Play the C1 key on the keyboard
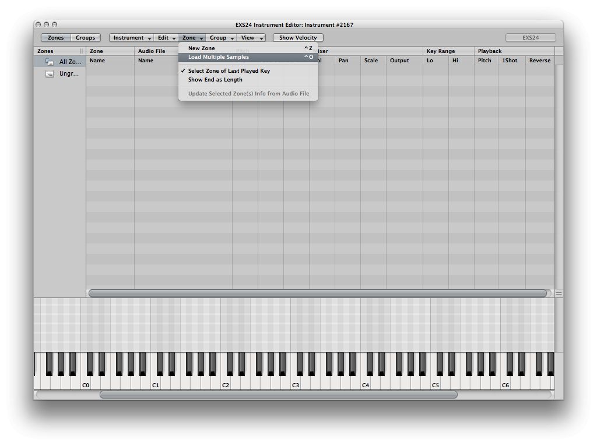 (155, 383)
